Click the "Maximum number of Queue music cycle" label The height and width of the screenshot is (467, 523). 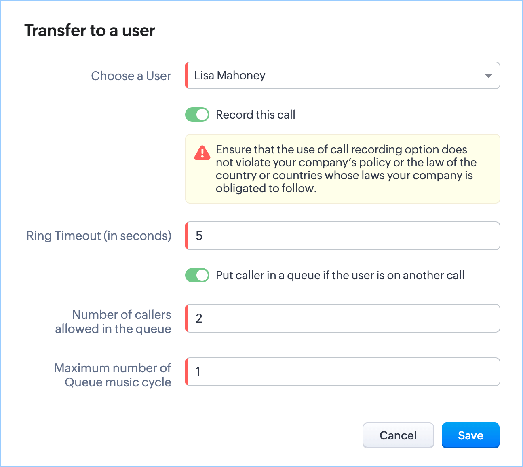coord(113,375)
